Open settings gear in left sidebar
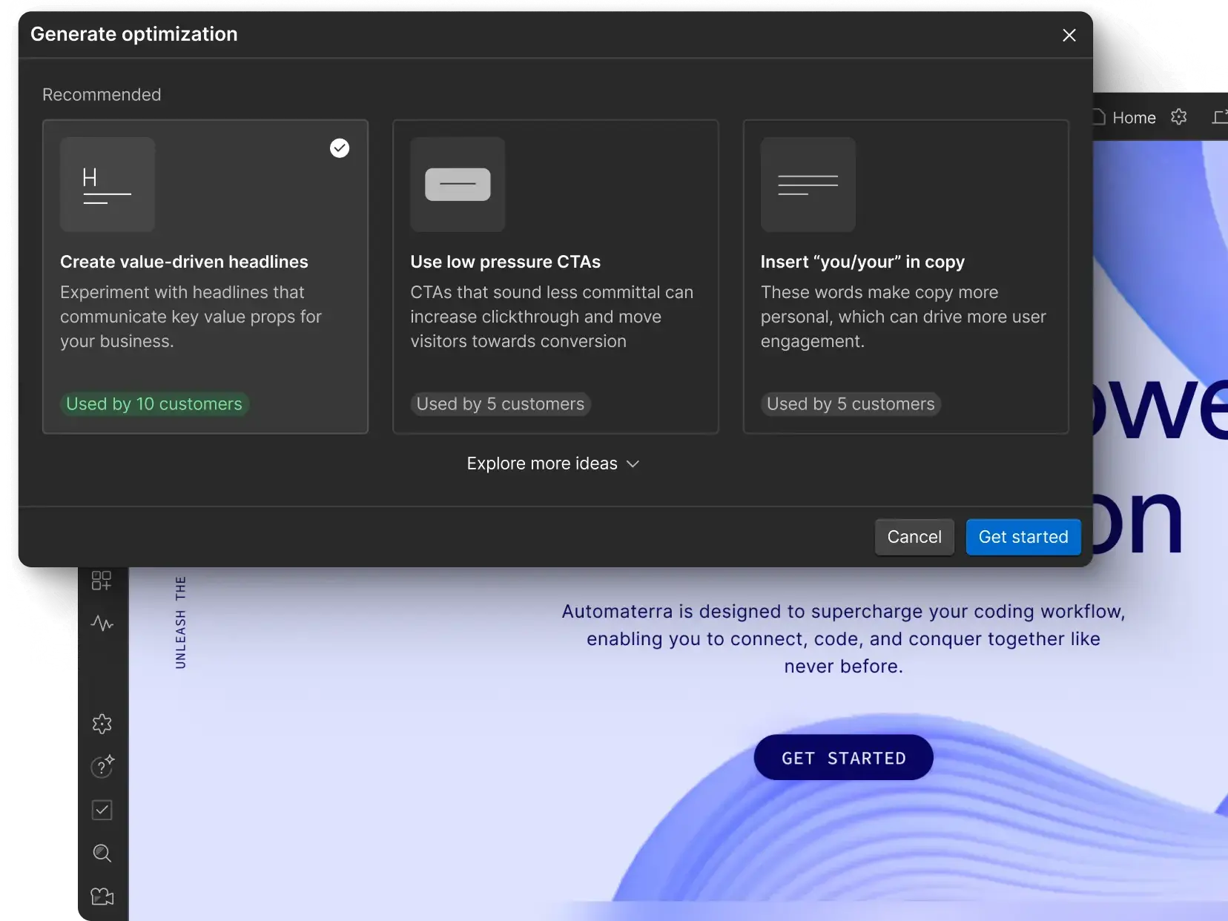 pos(102,724)
